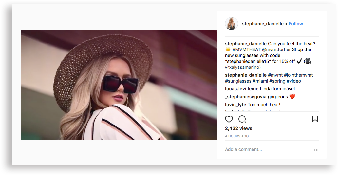
Task: Open comments via speech bubble icon
Action: coord(242,119)
